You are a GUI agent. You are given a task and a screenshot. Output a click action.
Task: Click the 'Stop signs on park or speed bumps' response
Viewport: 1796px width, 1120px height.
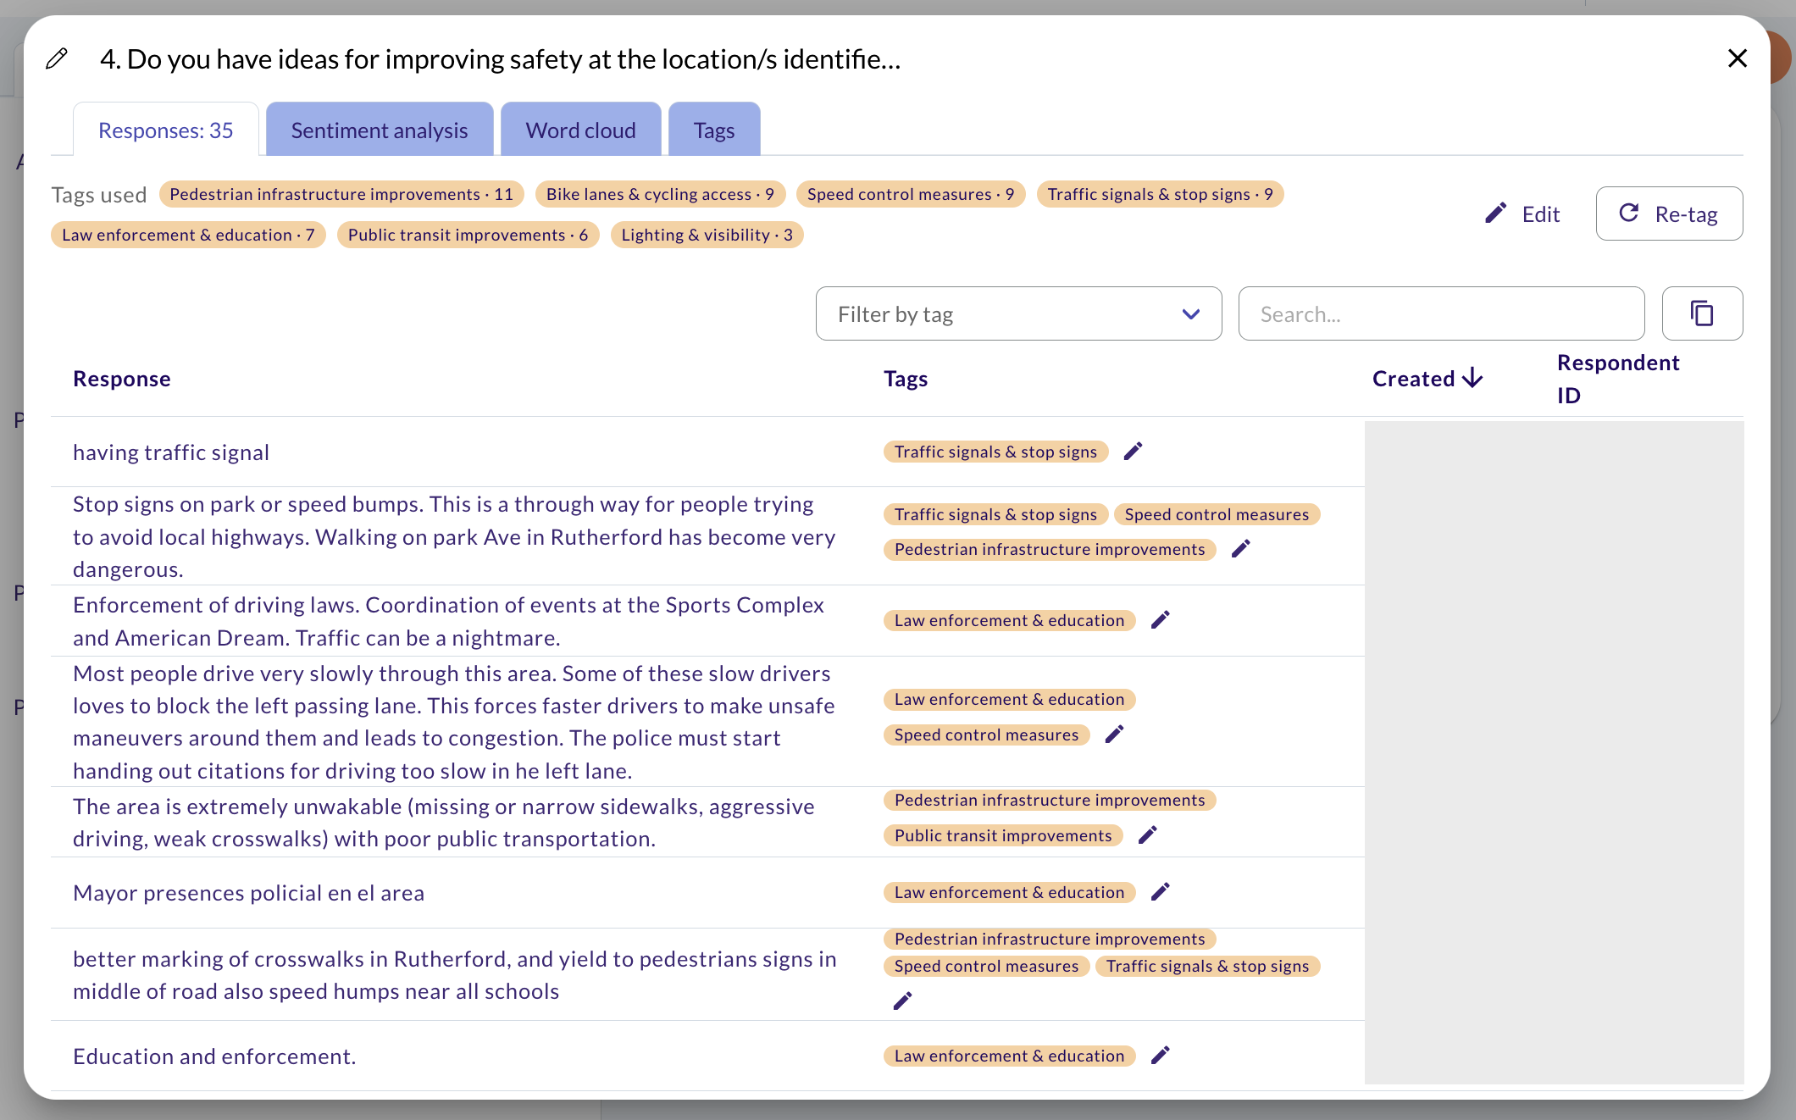click(454, 536)
